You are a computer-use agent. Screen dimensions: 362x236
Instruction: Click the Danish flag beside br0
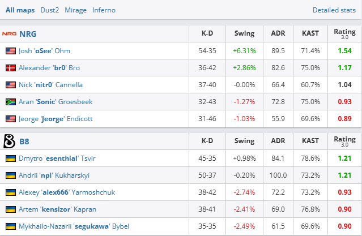click(x=10, y=68)
